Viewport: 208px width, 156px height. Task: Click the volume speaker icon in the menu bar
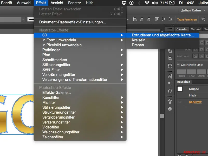tap(155, 3)
